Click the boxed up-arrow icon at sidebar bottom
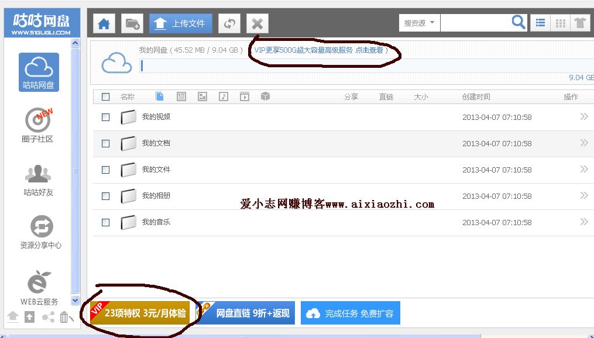This screenshot has width=594, height=338. coord(29,317)
